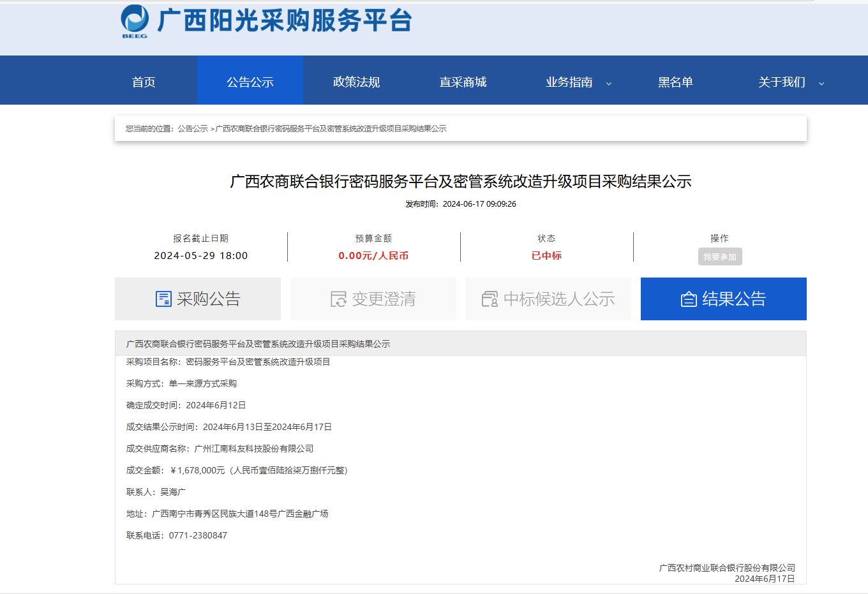Click the budget amount 0.00元/人民币
868x594 pixels.
pos(373,256)
